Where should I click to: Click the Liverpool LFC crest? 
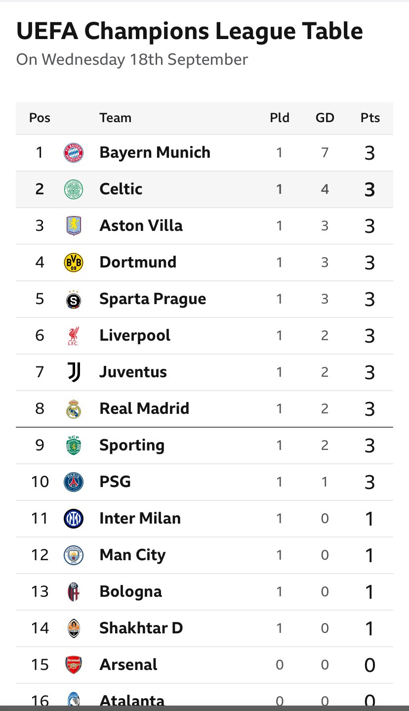pos(74,336)
